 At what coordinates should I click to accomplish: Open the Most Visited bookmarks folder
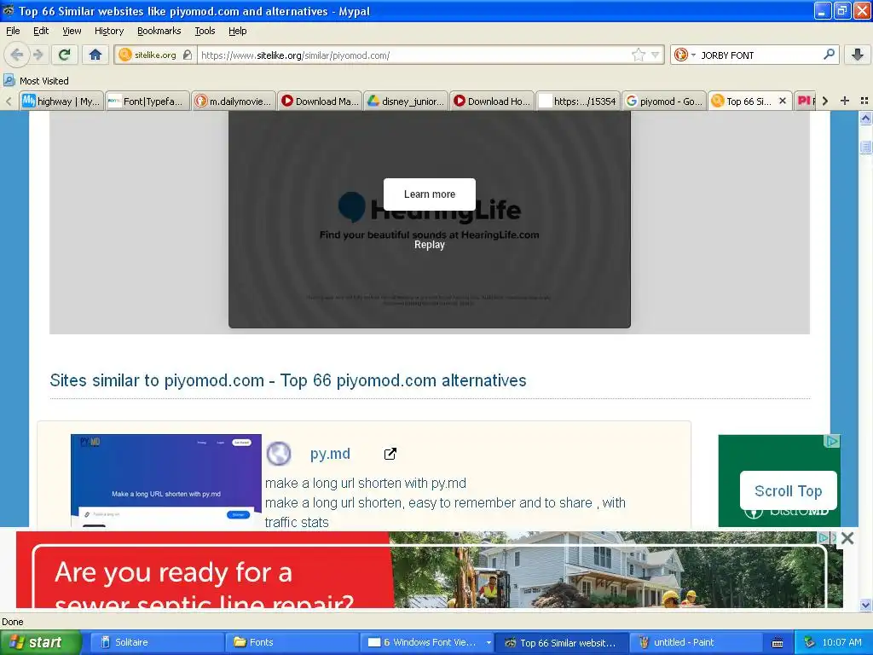point(36,81)
